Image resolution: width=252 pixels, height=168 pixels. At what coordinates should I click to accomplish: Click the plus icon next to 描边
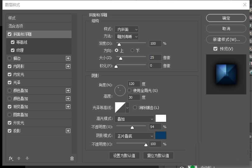[x=68, y=58]
